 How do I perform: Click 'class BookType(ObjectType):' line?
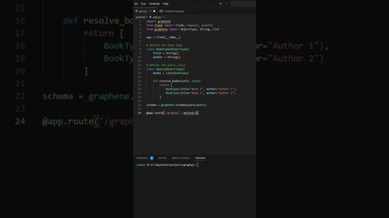(168, 49)
